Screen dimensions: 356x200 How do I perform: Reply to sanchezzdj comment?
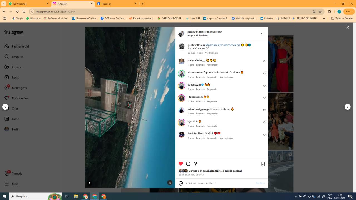click(x=212, y=89)
